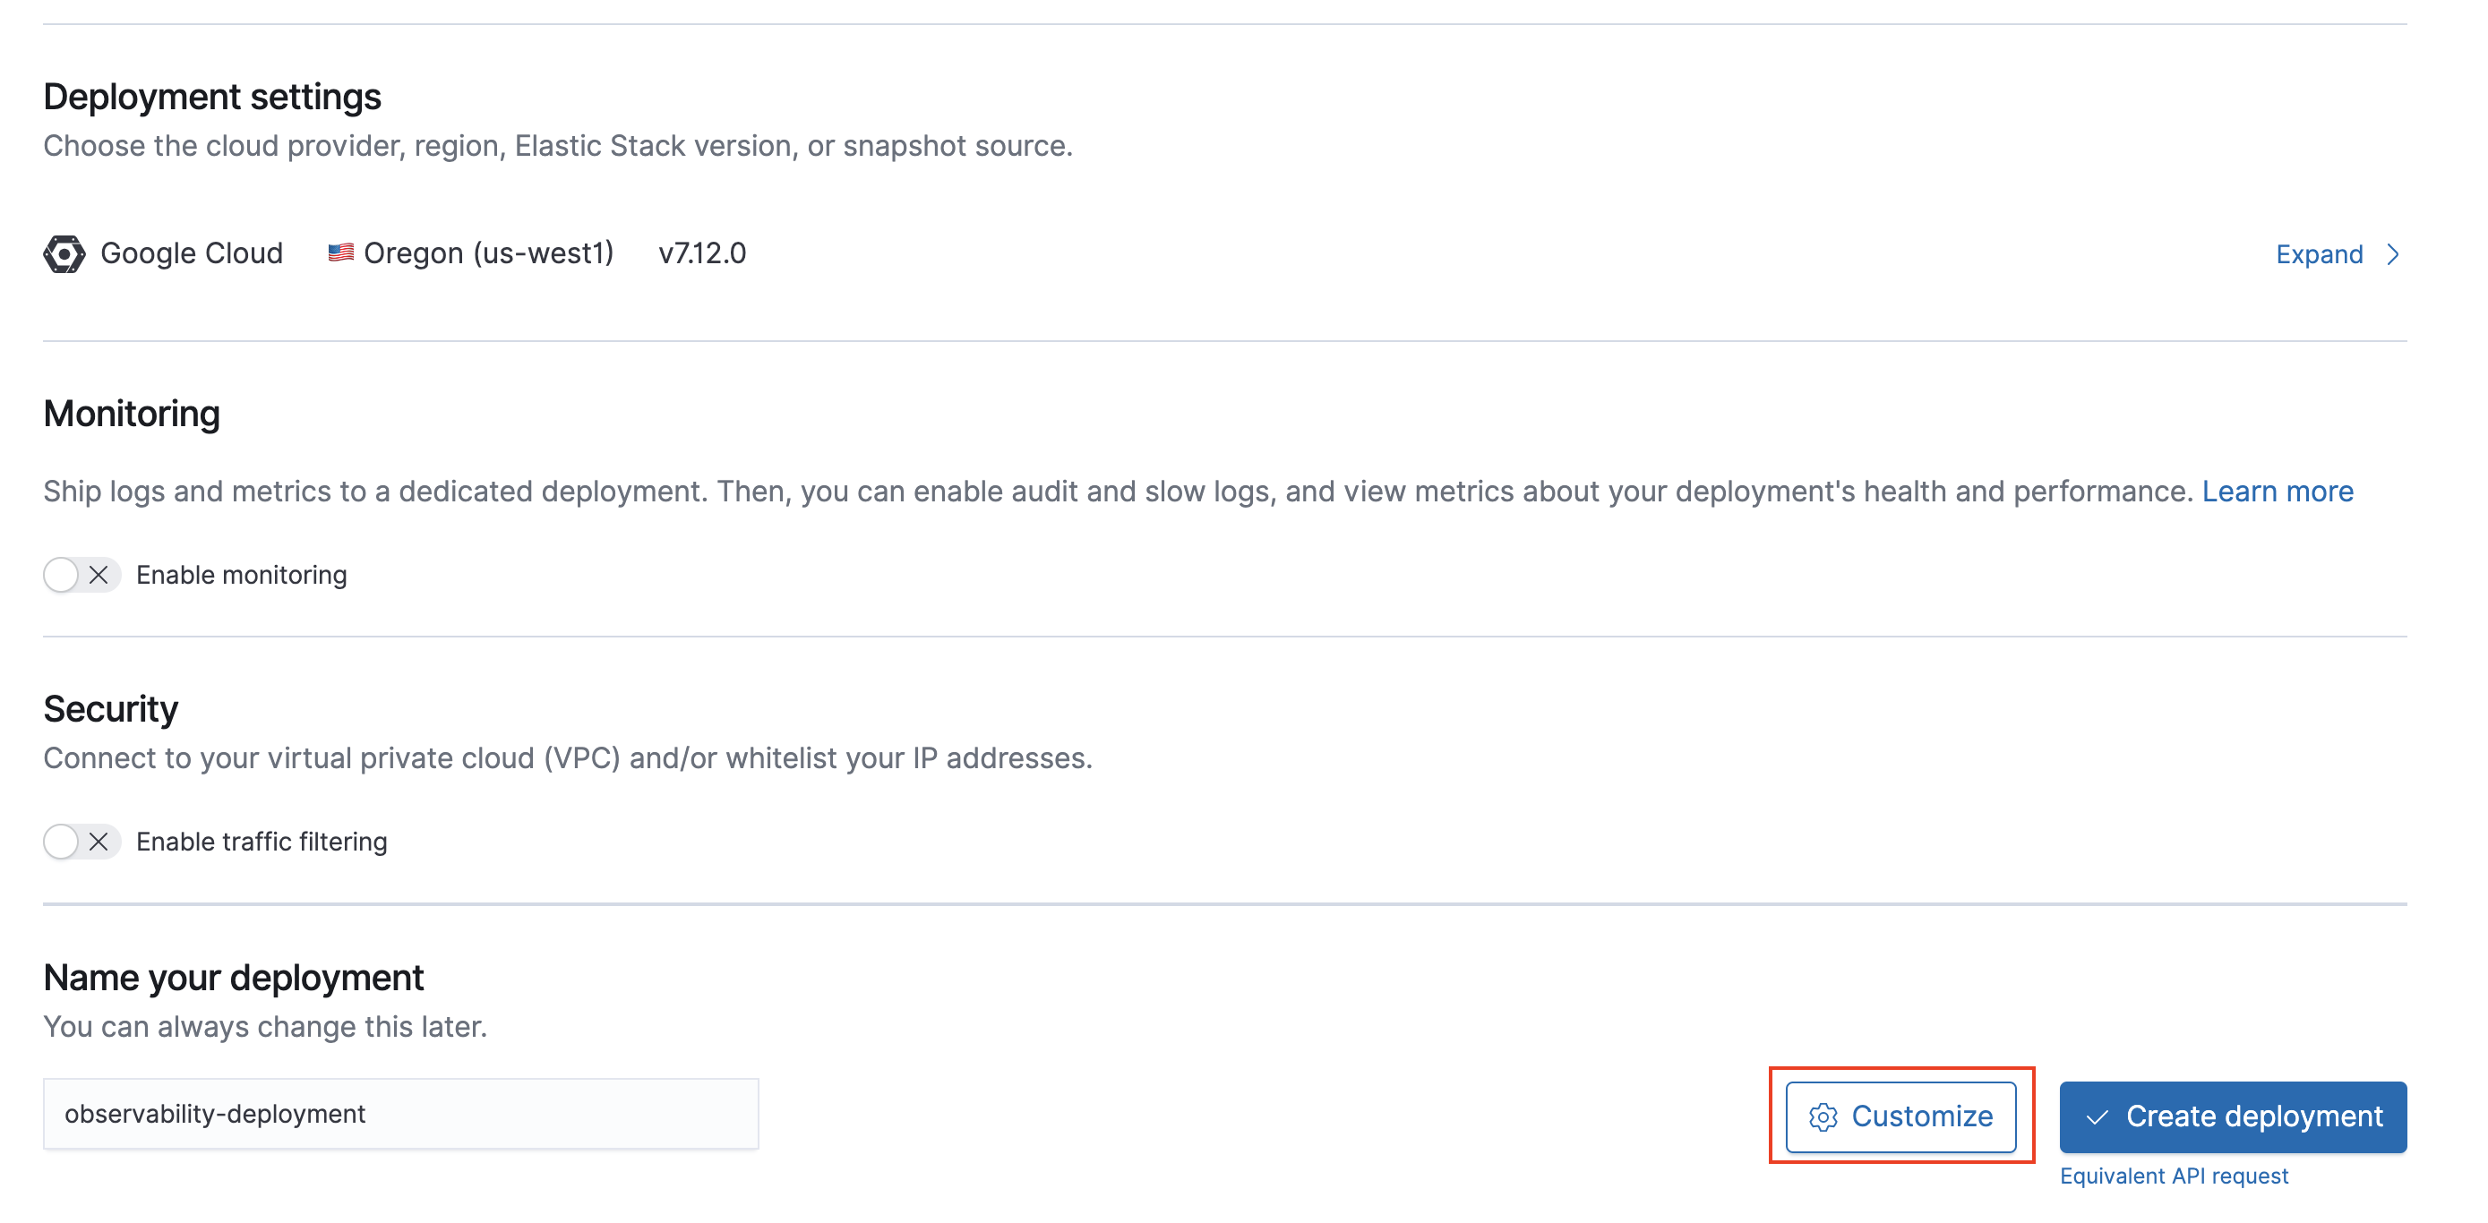2488x1223 pixels.
Task: Select the v7.12.0 version label
Action: (702, 252)
